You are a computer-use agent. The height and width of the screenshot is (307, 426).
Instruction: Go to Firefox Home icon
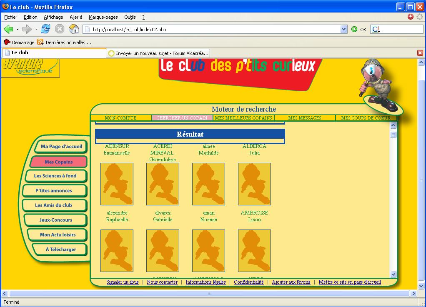pyautogui.click(x=74, y=29)
